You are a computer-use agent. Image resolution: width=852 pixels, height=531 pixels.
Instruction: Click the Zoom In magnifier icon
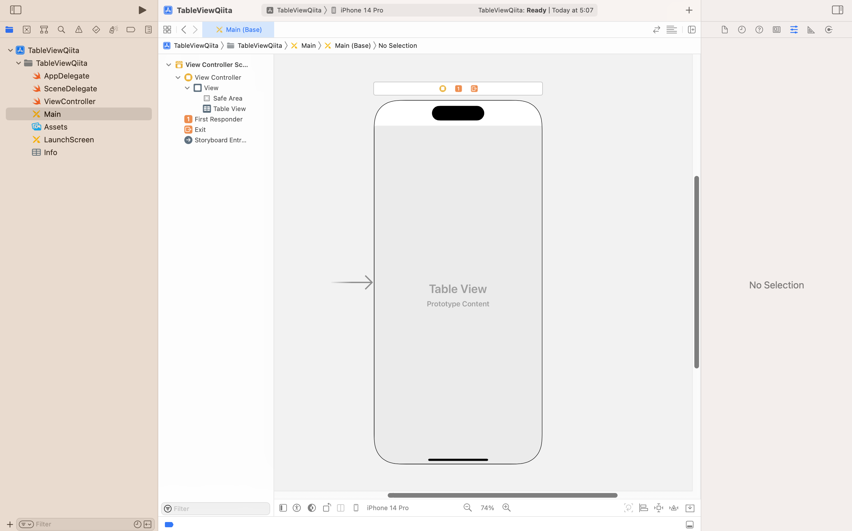(506, 508)
